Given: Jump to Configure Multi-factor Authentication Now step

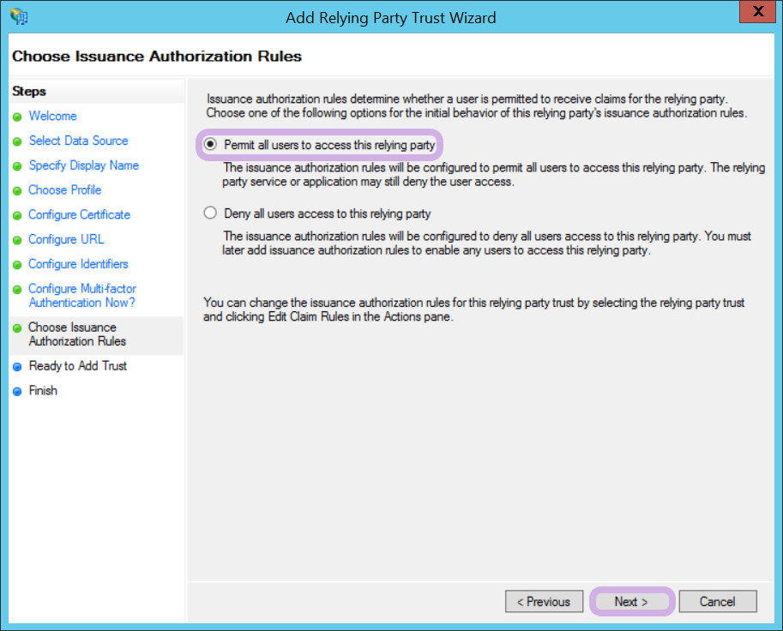Looking at the screenshot, I should tap(81, 296).
